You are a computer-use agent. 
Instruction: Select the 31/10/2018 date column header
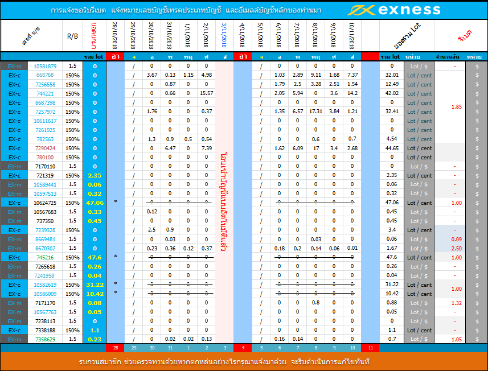(170, 35)
